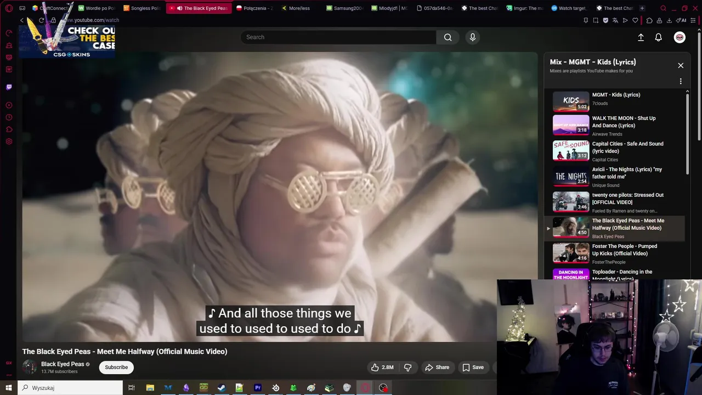Open Windows Start menu
The width and height of the screenshot is (702, 395).
click(9, 388)
